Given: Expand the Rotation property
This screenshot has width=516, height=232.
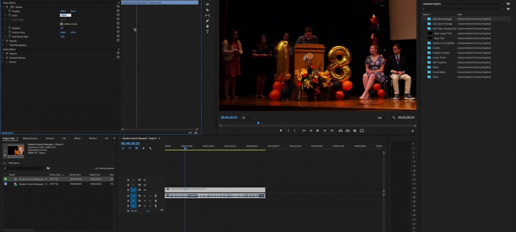Looking at the screenshot, I should 5,28.
